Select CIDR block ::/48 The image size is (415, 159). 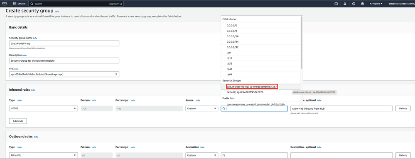(261, 69)
